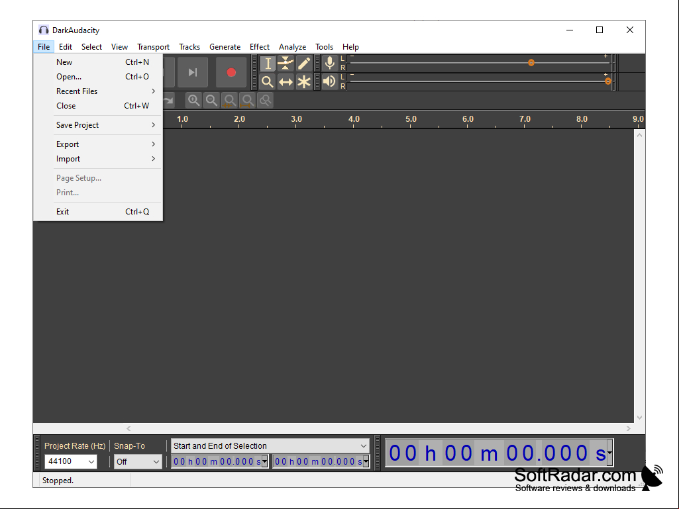Image resolution: width=679 pixels, height=509 pixels.
Task: Click the Zoom Out toolbar icon
Action: coord(212,101)
